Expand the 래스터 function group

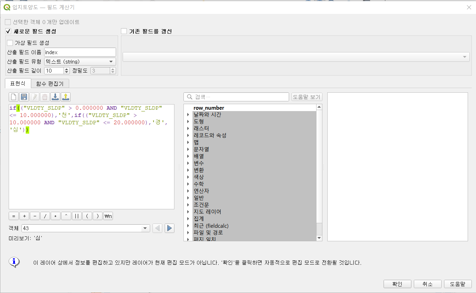[x=188, y=128]
